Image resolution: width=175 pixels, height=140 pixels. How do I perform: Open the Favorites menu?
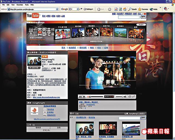pyautogui.click(x=20, y=5)
